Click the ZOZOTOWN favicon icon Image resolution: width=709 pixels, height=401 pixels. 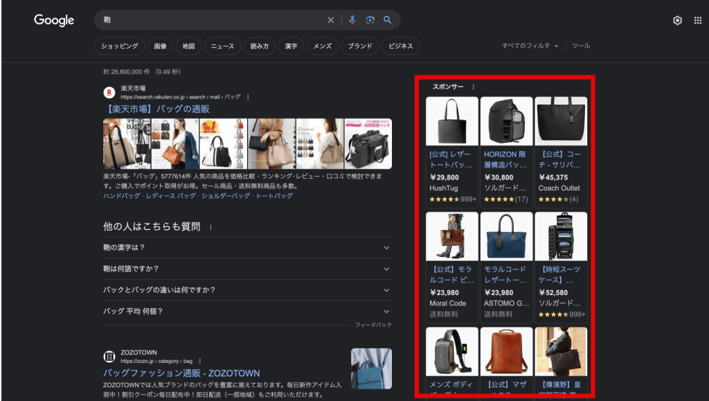click(109, 357)
